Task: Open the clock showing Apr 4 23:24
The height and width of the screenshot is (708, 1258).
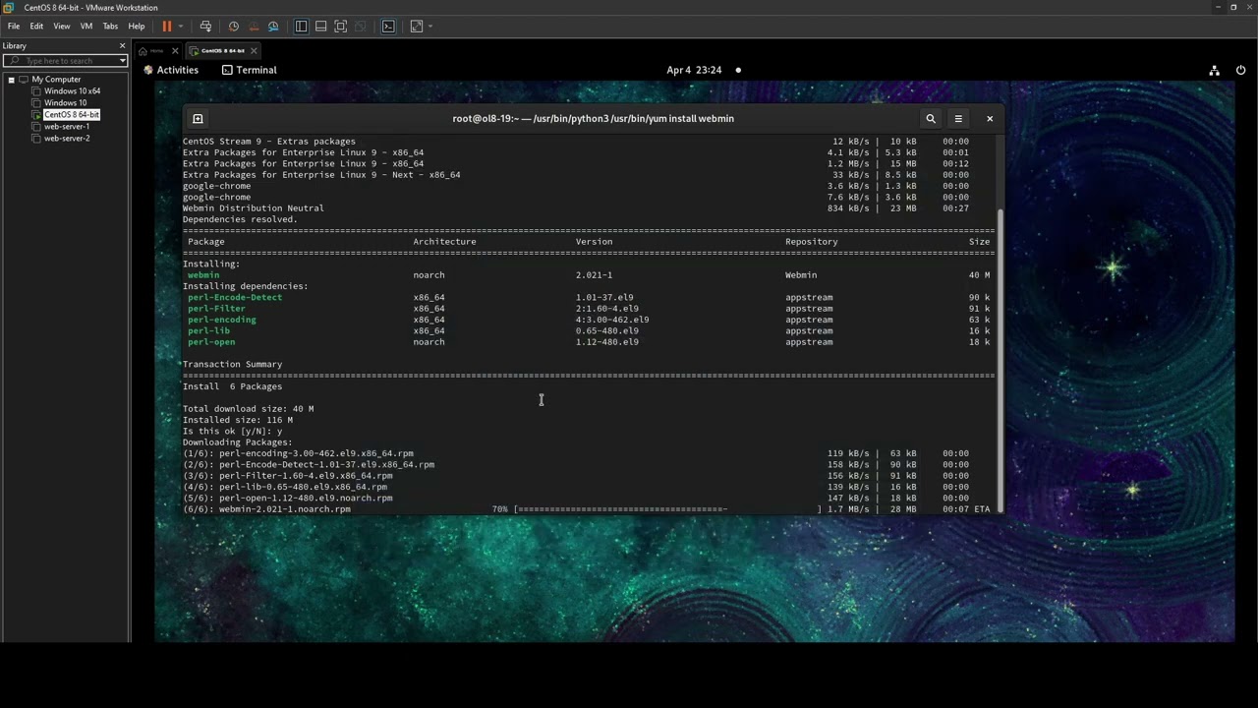Action: pos(694,70)
